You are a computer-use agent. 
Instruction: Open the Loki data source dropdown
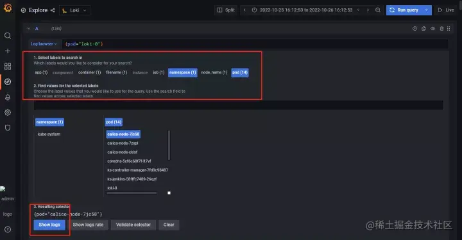(75, 10)
